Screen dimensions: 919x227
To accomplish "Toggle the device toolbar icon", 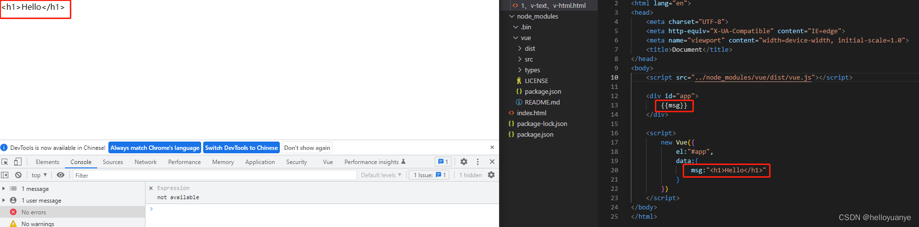I will pos(18,162).
